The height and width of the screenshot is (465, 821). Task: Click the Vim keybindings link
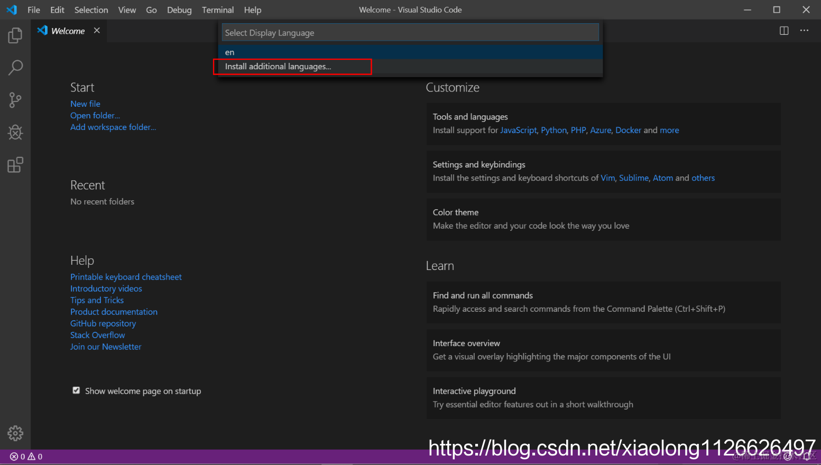pos(608,178)
